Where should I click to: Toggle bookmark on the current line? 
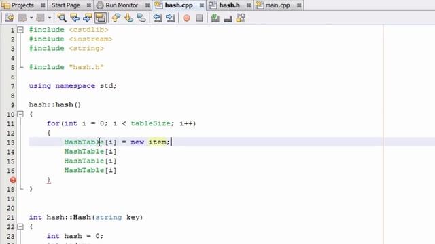tap(141, 18)
